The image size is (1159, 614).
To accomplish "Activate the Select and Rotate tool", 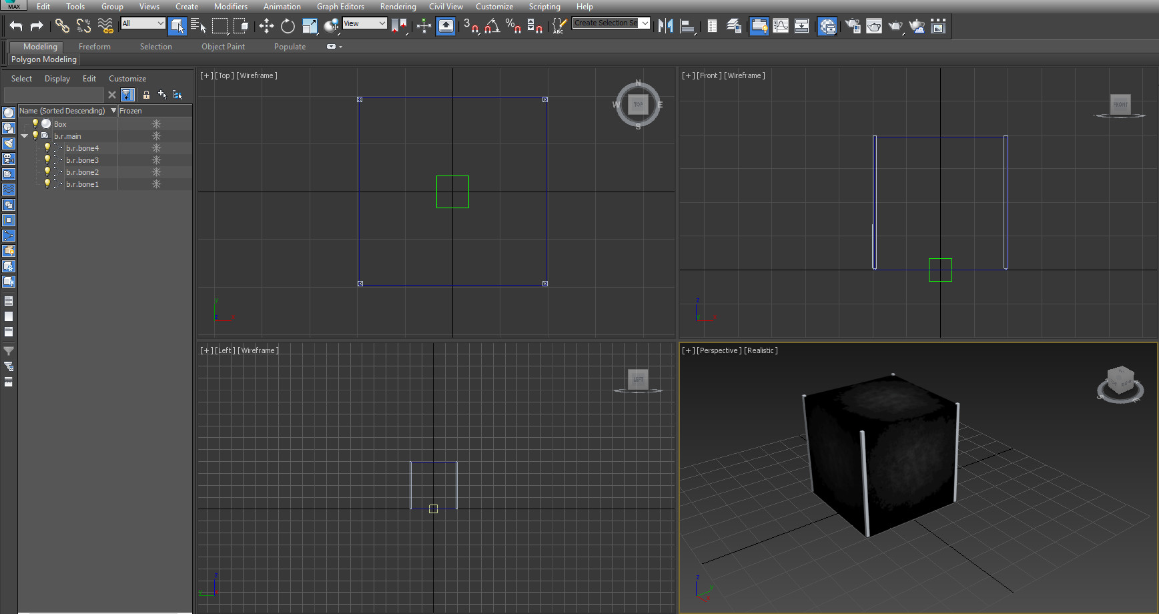I will pos(288,26).
